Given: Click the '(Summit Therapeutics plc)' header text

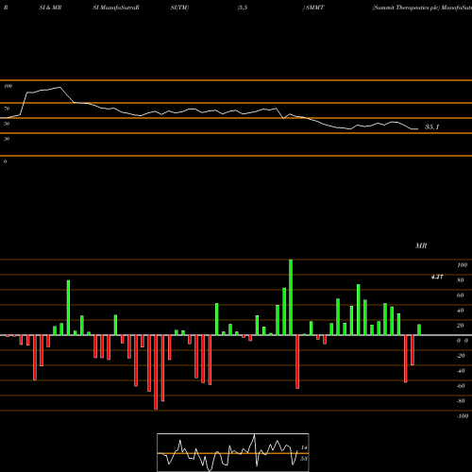Looking at the screenshot, I should [406, 8].
